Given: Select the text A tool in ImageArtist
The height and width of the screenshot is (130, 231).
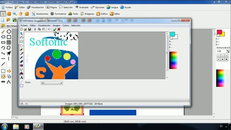Looking at the screenshot, I should pos(22,78).
